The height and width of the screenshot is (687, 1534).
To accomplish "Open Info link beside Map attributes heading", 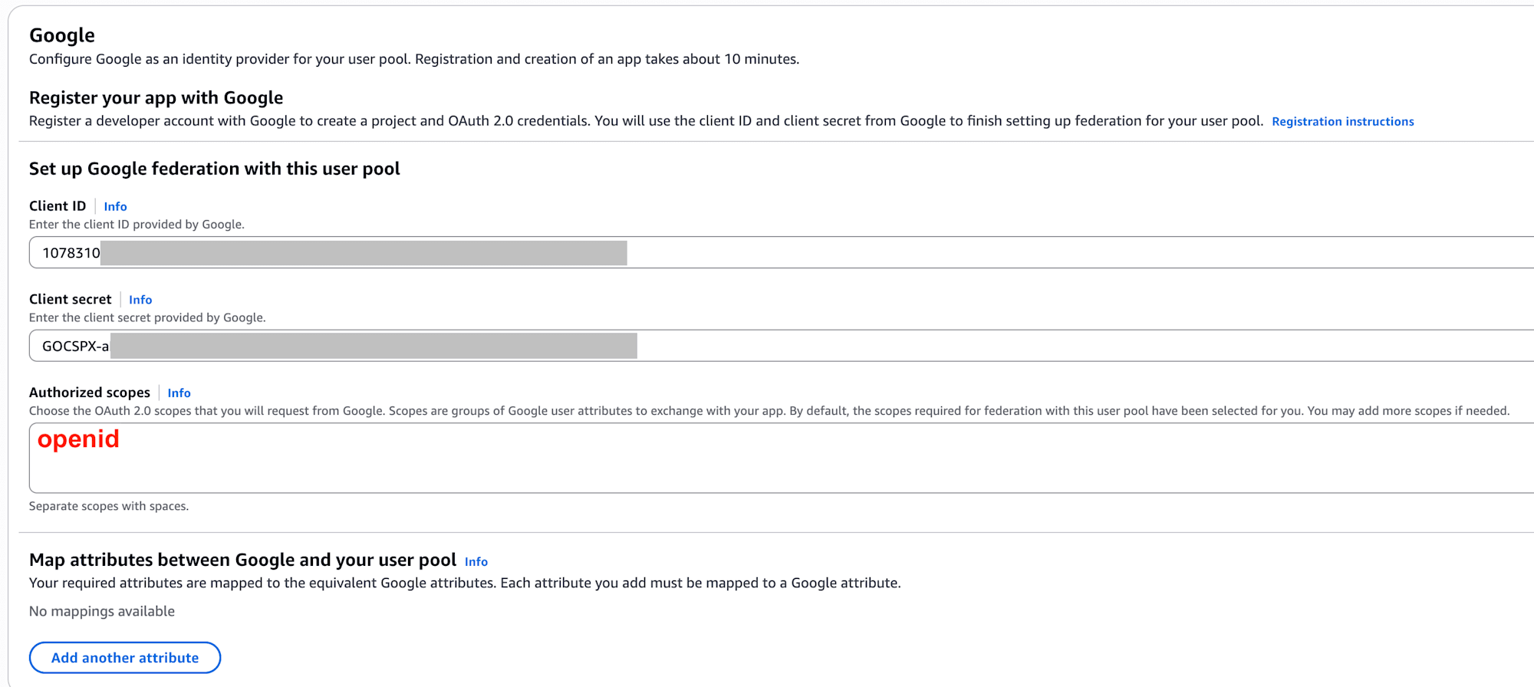I will 476,561.
